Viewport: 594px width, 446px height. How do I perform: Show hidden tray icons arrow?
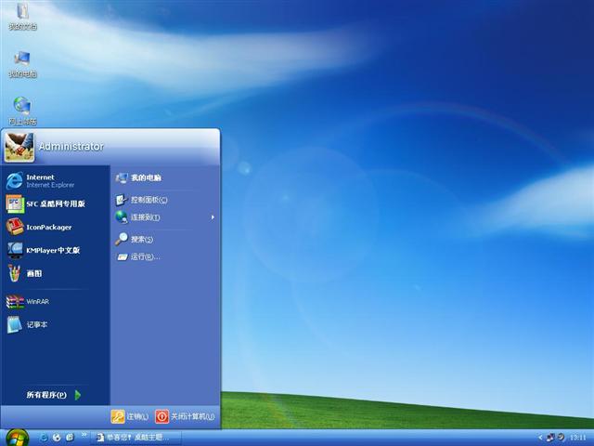pos(540,438)
